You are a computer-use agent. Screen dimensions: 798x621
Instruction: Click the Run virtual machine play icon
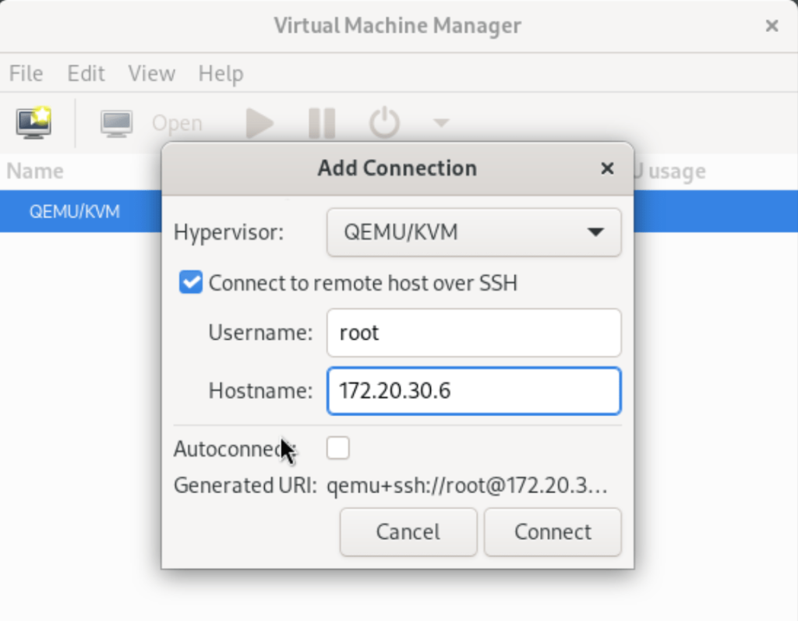[x=260, y=122]
